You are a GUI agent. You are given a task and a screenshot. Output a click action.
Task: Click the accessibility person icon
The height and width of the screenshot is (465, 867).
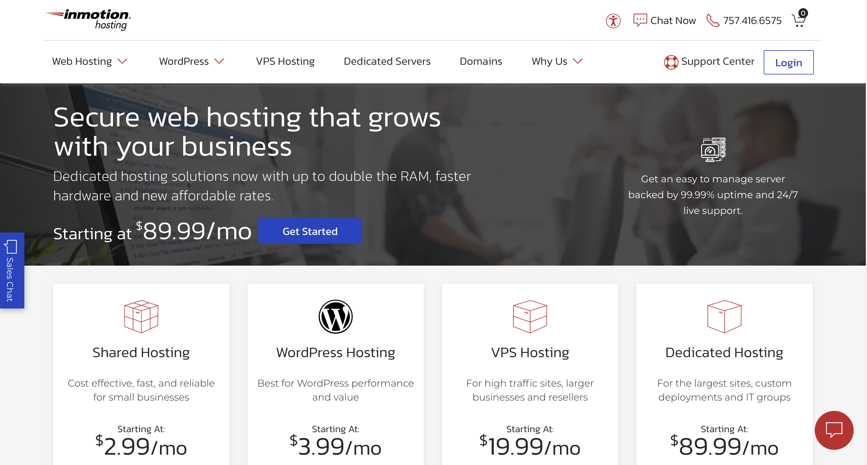tap(613, 21)
